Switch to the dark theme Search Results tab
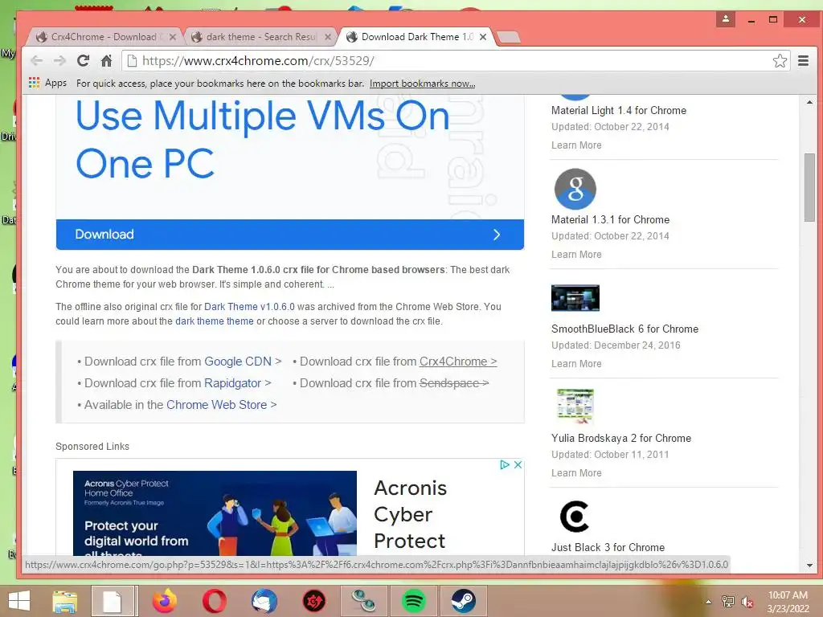Screen dimensions: 823x617 pyautogui.click(x=260, y=37)
